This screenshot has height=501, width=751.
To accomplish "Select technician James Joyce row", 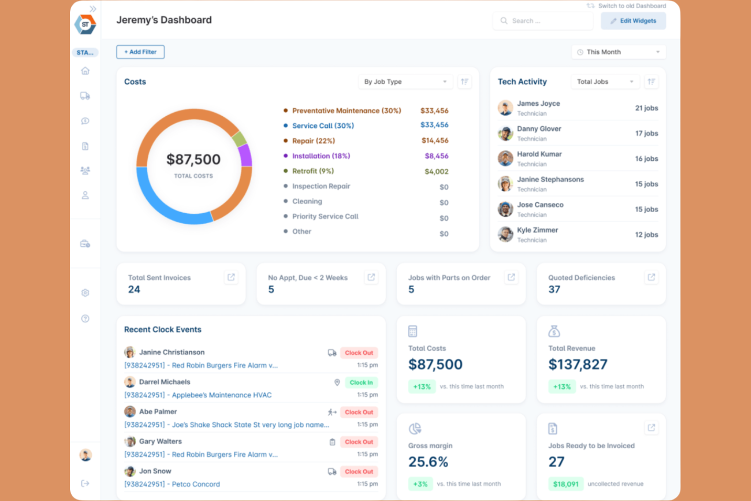I will (x=578, y=108).
